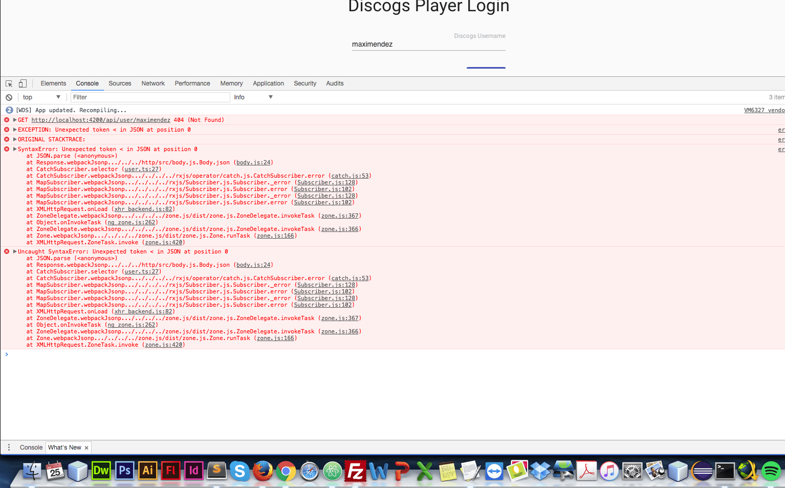Click the repeat count badge beside WDS message

(9, 110)
